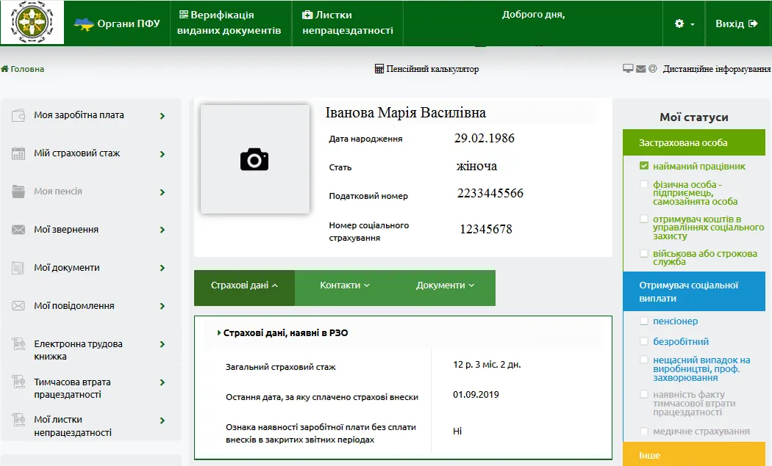Expand arrow for Електронна трудова книжка

coord(162,345)
